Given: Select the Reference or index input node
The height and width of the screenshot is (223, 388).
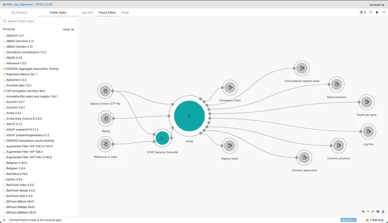Looking at the screenshot, I should pyautogui.click(x=105, y=144).
